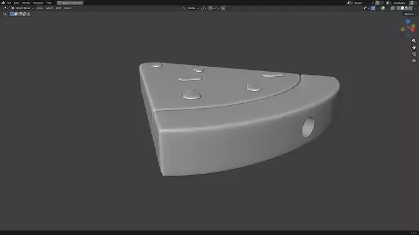Click the green Y axis on gizmo
Screen dimensions: 419x235
click(413, 26)
